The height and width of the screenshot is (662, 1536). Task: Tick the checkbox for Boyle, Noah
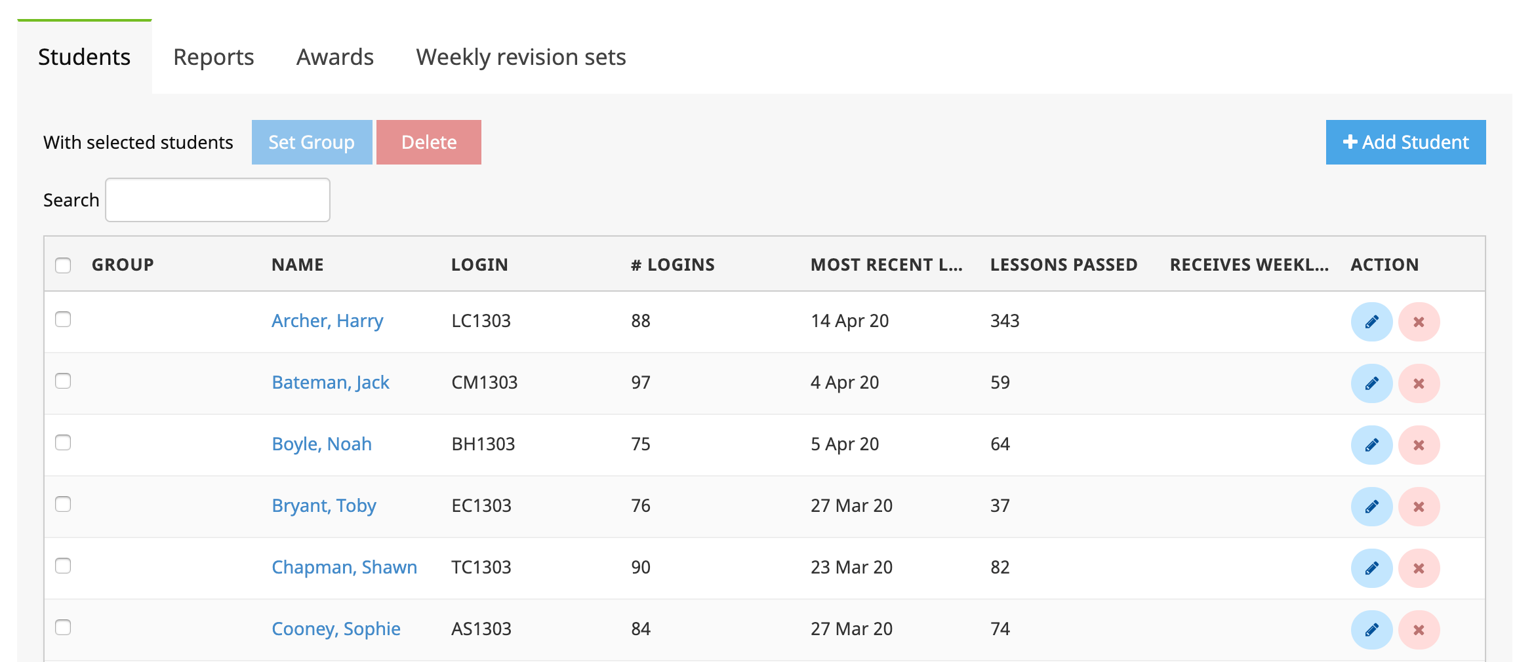[63, 442]
